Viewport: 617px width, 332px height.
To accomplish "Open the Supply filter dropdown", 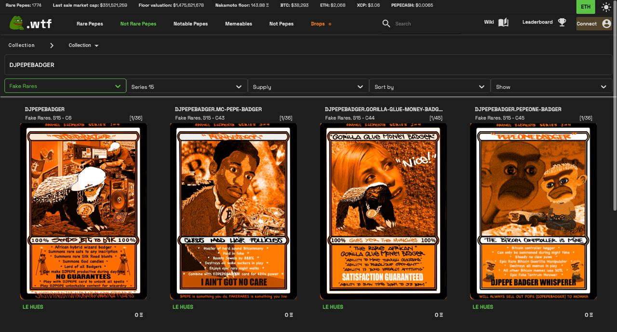I will pyautogui.click(x=308, y=87).
